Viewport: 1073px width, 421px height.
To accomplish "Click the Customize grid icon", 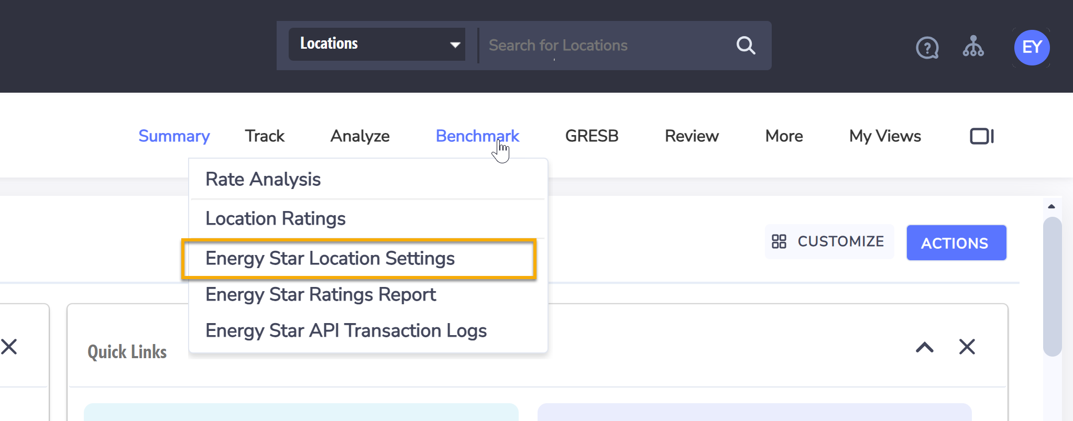I will click(x=779, y=241).
